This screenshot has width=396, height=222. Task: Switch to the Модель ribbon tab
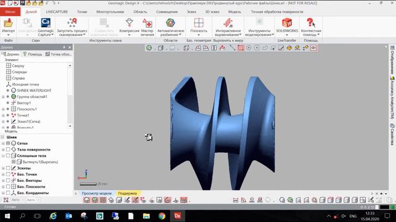click(x=235, y=12)
